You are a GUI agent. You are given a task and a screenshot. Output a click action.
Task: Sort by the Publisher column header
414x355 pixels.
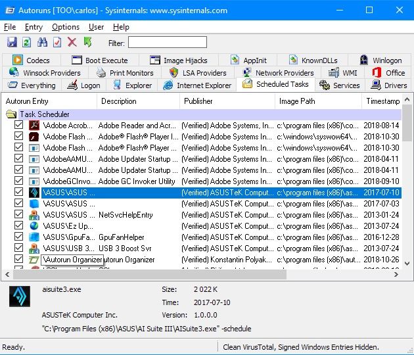(227, 101)
